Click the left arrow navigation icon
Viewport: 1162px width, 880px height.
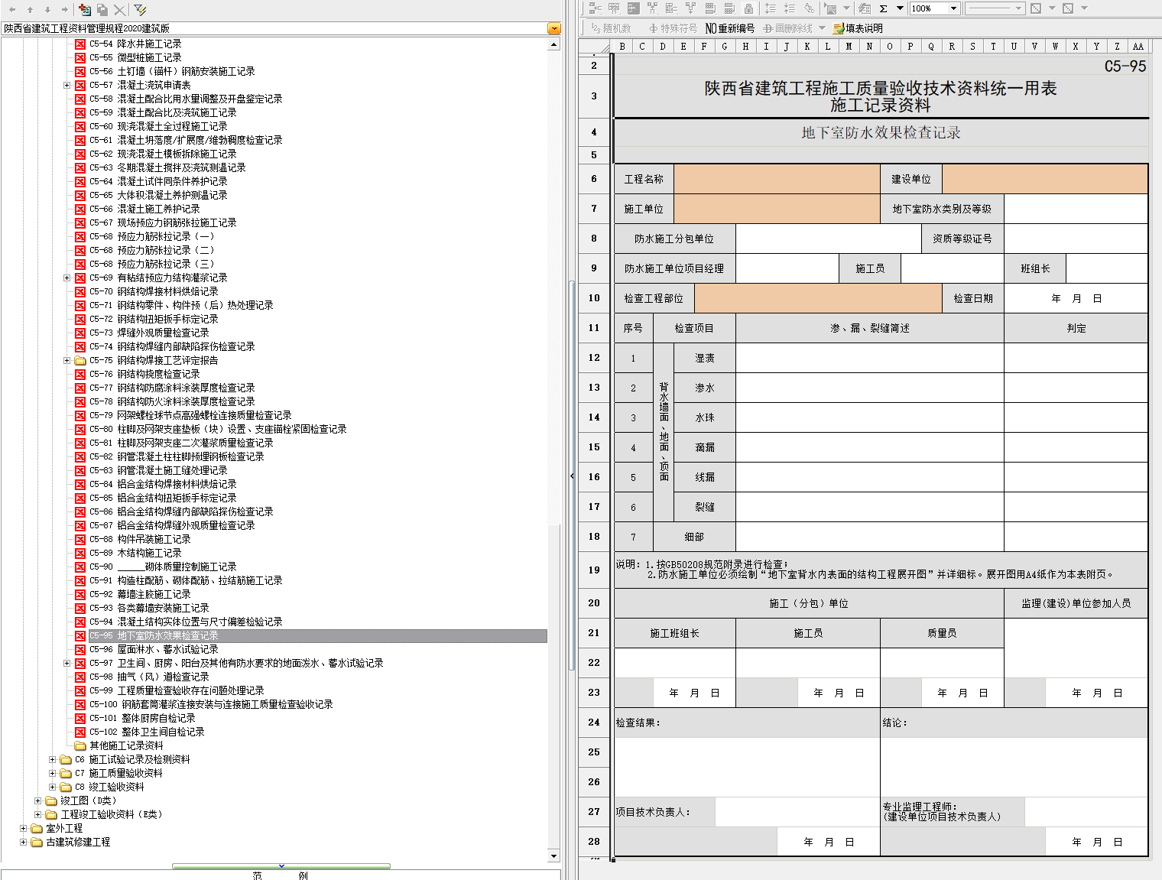[12, 10]
